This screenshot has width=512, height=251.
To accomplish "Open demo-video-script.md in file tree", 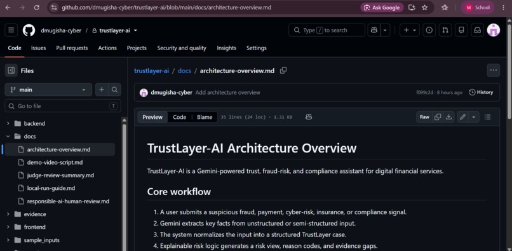I will coord(55,163).
